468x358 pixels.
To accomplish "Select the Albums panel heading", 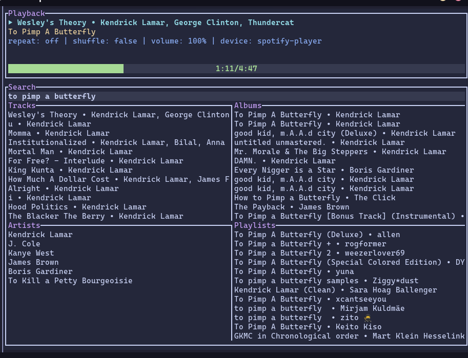I will 248,106.
